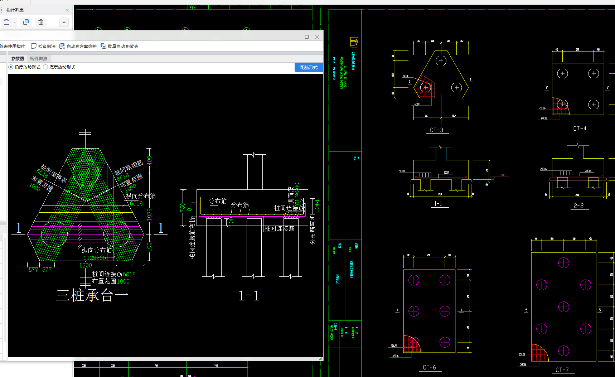Close the parameter dialog window
The image size is (615, 377).
(x=317, y=37)
